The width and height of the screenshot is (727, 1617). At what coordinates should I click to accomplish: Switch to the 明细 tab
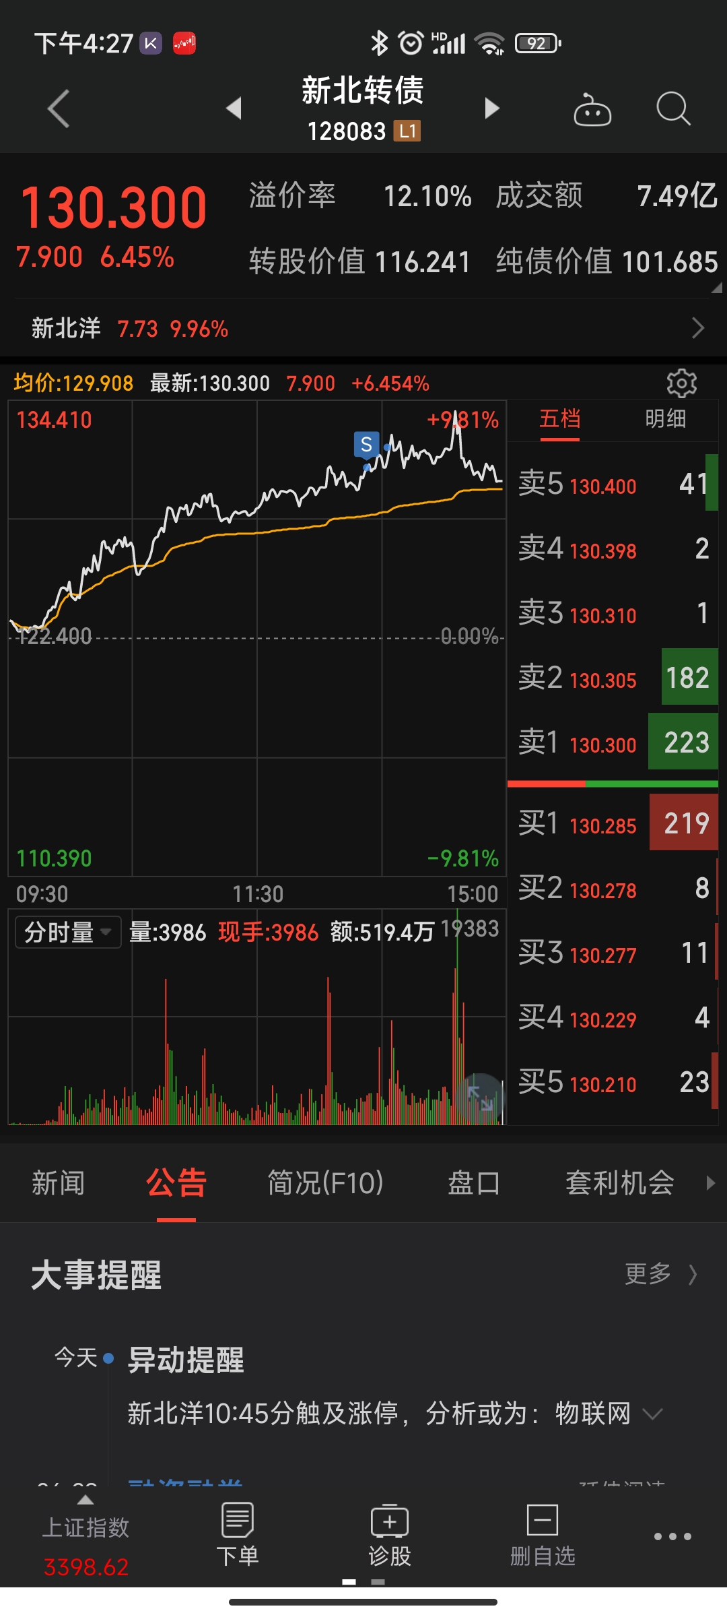(665, 419)
